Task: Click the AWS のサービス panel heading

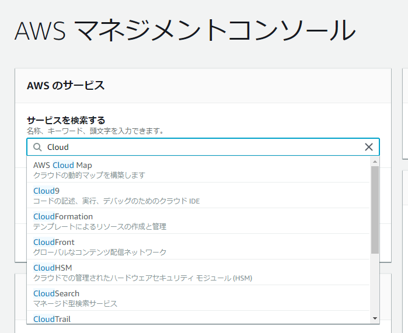Action: click(65, 86)
